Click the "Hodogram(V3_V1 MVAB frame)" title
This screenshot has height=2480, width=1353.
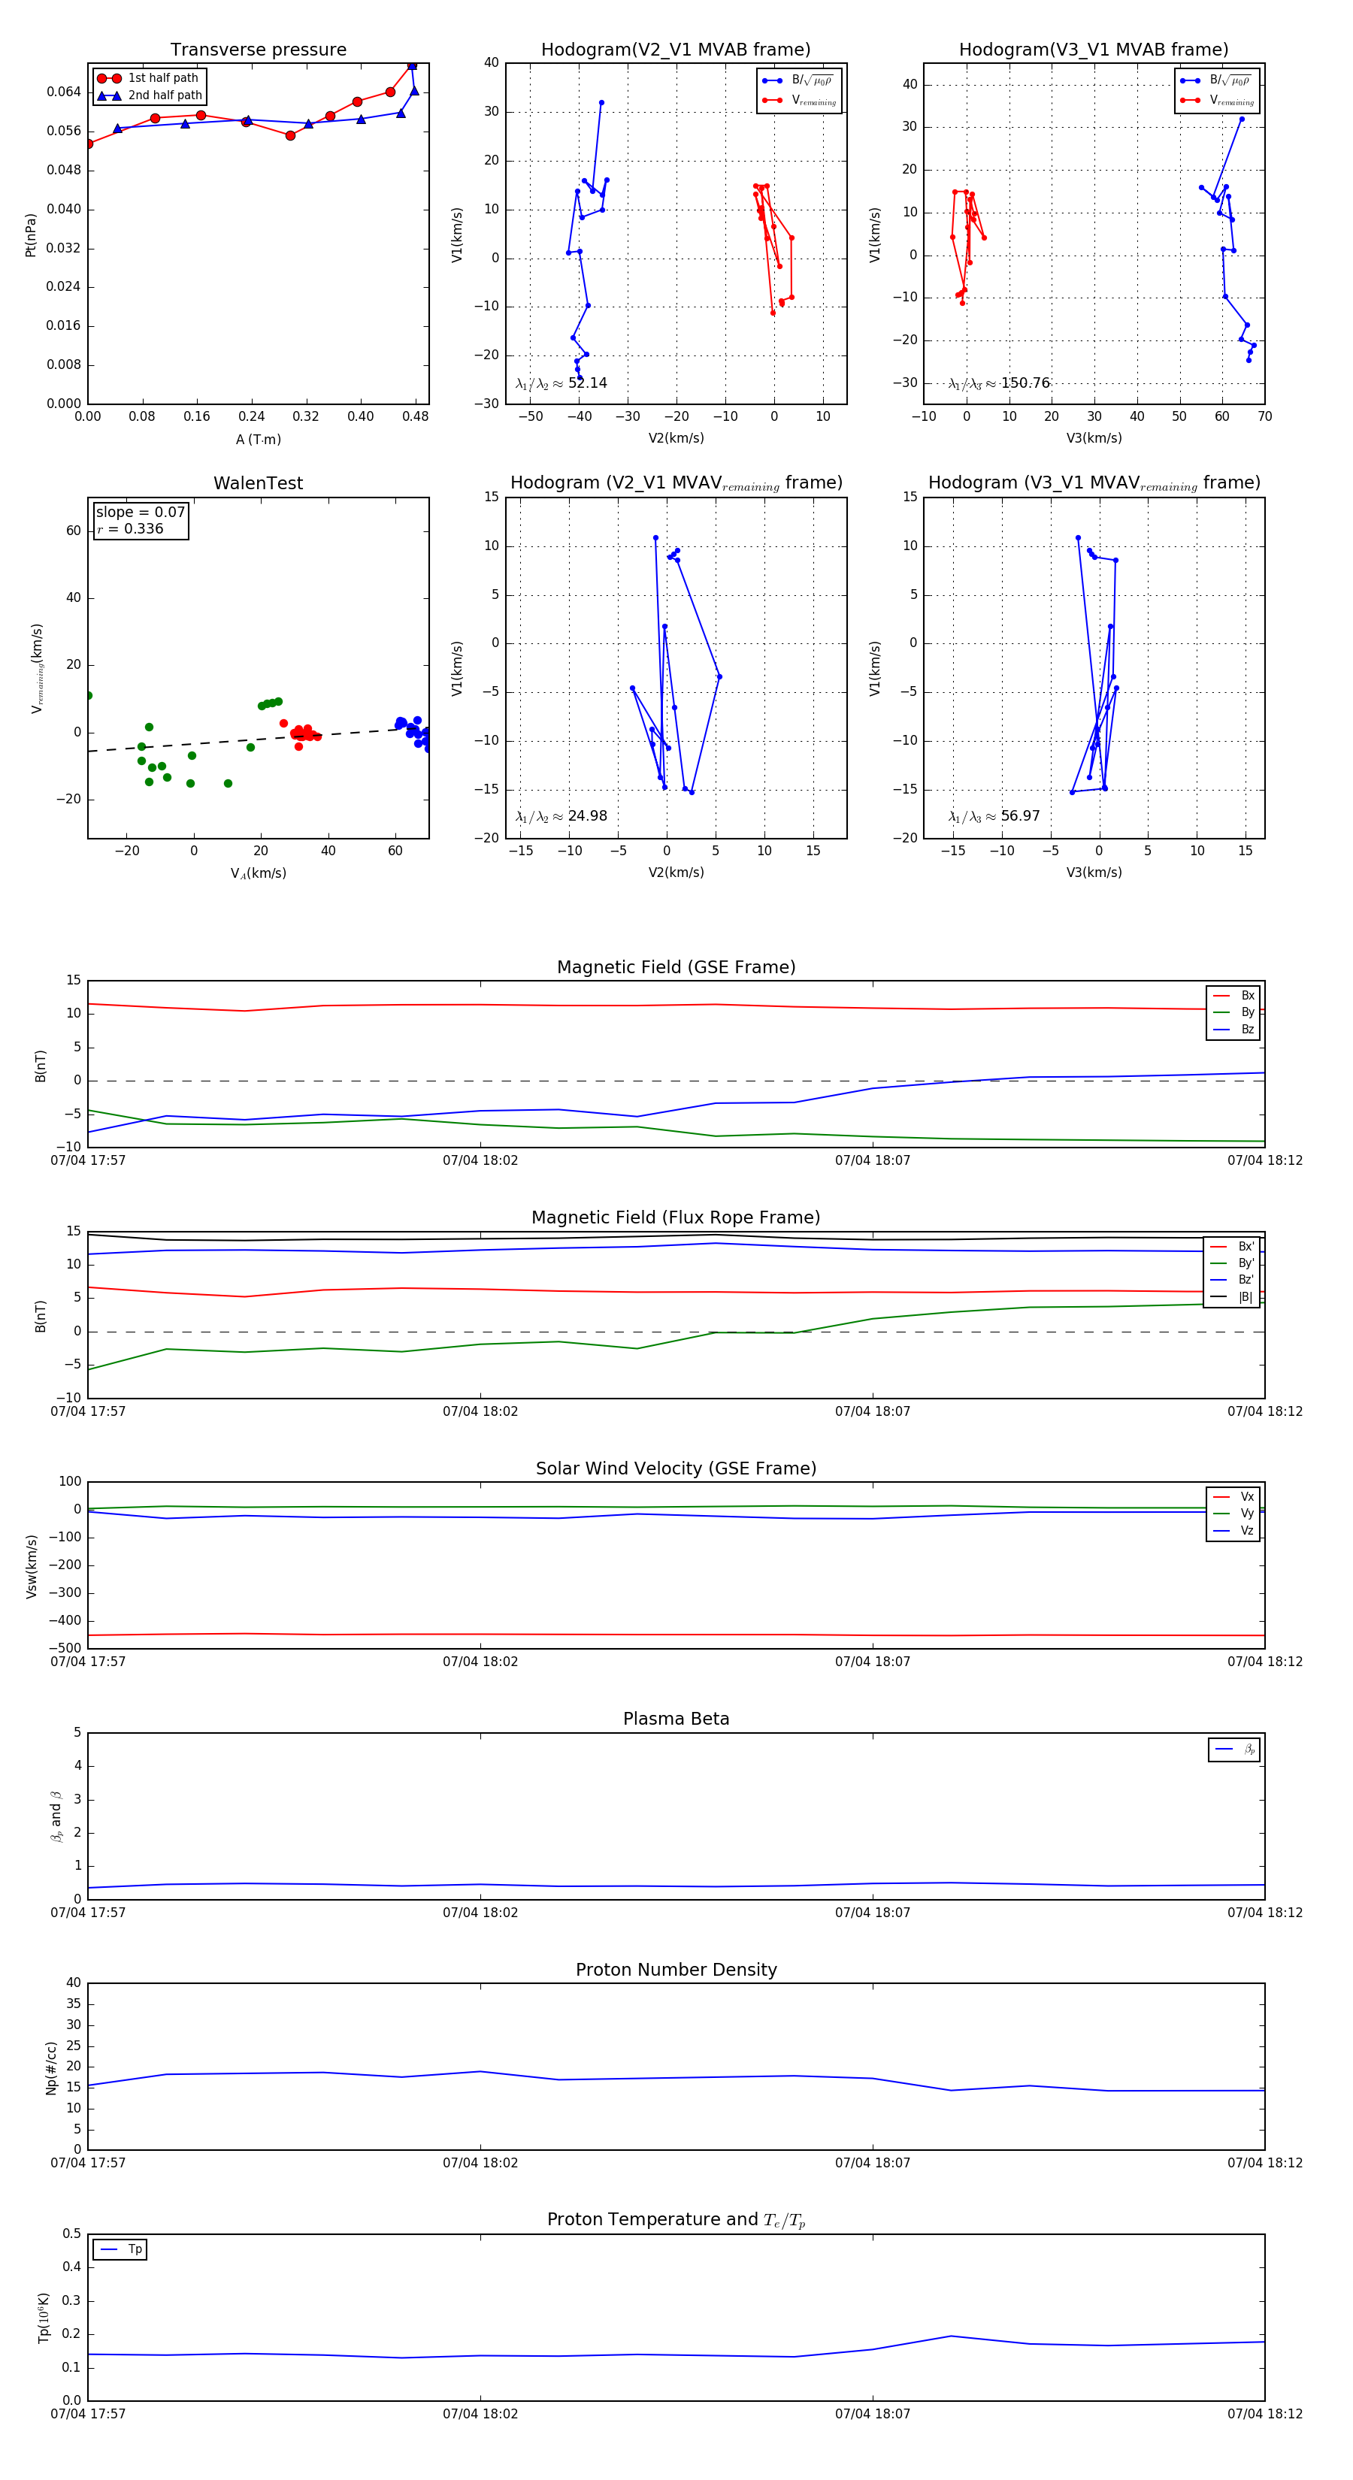click(x=1094, y=50)
